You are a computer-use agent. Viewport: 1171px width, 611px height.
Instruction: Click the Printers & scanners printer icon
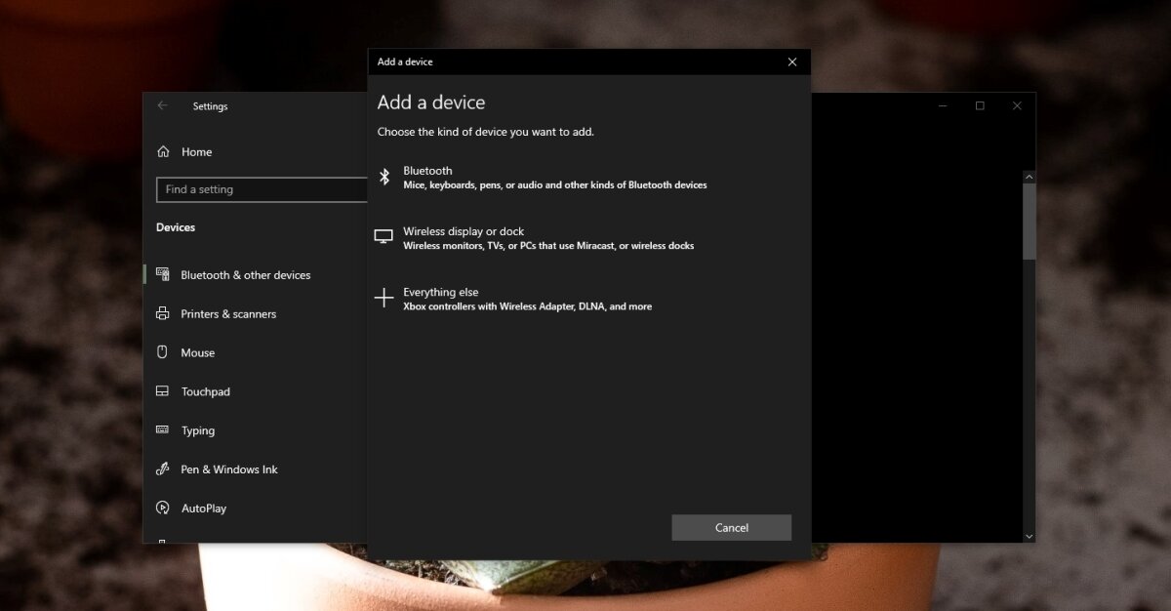coord(162,313)
